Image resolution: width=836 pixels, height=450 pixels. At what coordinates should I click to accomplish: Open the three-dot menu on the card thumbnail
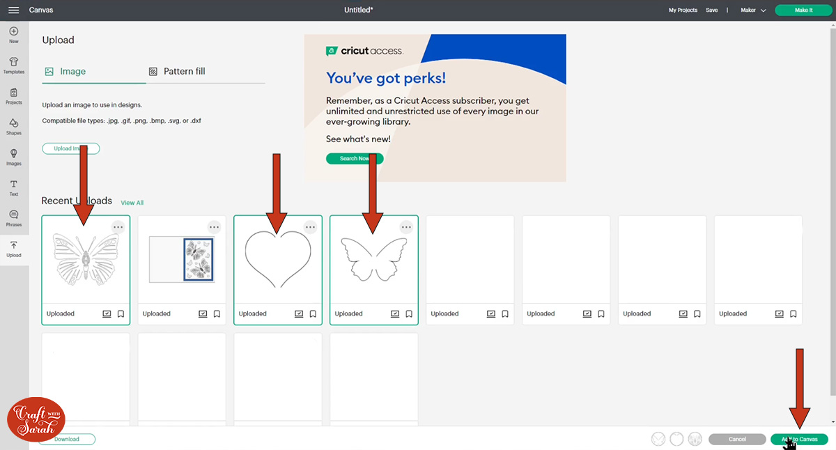point(214,226)
